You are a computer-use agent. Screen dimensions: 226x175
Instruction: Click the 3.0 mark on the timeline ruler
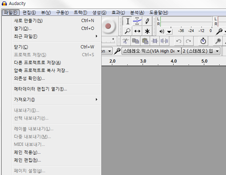coord(143,61)
